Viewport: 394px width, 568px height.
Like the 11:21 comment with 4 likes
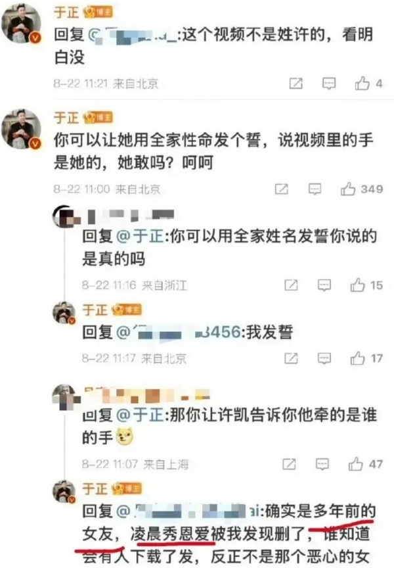[362, 83]
